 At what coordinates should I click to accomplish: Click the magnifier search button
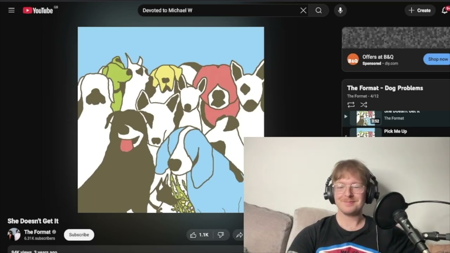point(319,11)
